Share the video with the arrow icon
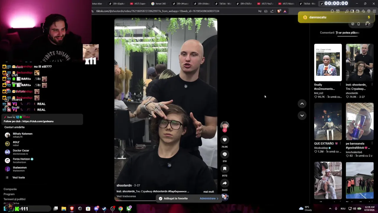Image resolution: width=378 pixels, height=213 pixels. pyautogui.click(x=225, y=183)
